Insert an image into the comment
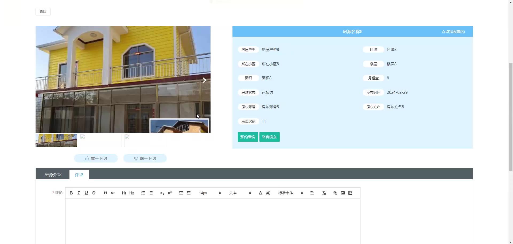The image size is (513, 244). [343, 193]
